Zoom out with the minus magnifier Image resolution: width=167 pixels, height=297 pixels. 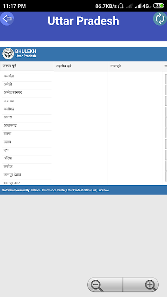coord(105,284)
